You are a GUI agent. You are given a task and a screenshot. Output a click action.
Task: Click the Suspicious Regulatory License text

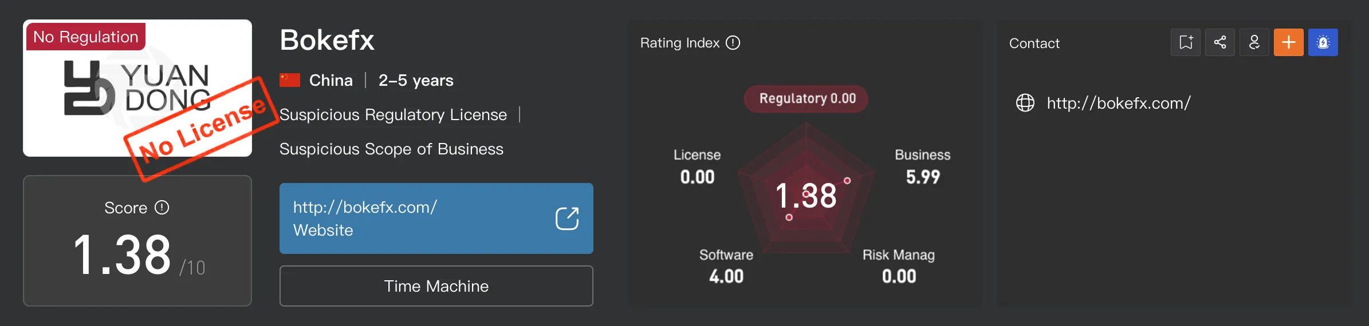pyautogui.click(x=394, y=114)
